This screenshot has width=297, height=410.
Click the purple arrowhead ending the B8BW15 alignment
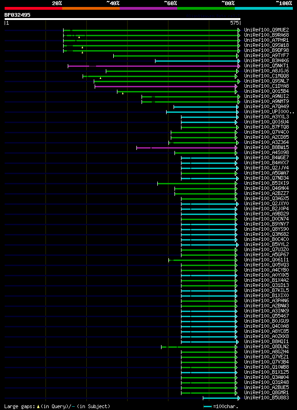(x=236, y=148)
